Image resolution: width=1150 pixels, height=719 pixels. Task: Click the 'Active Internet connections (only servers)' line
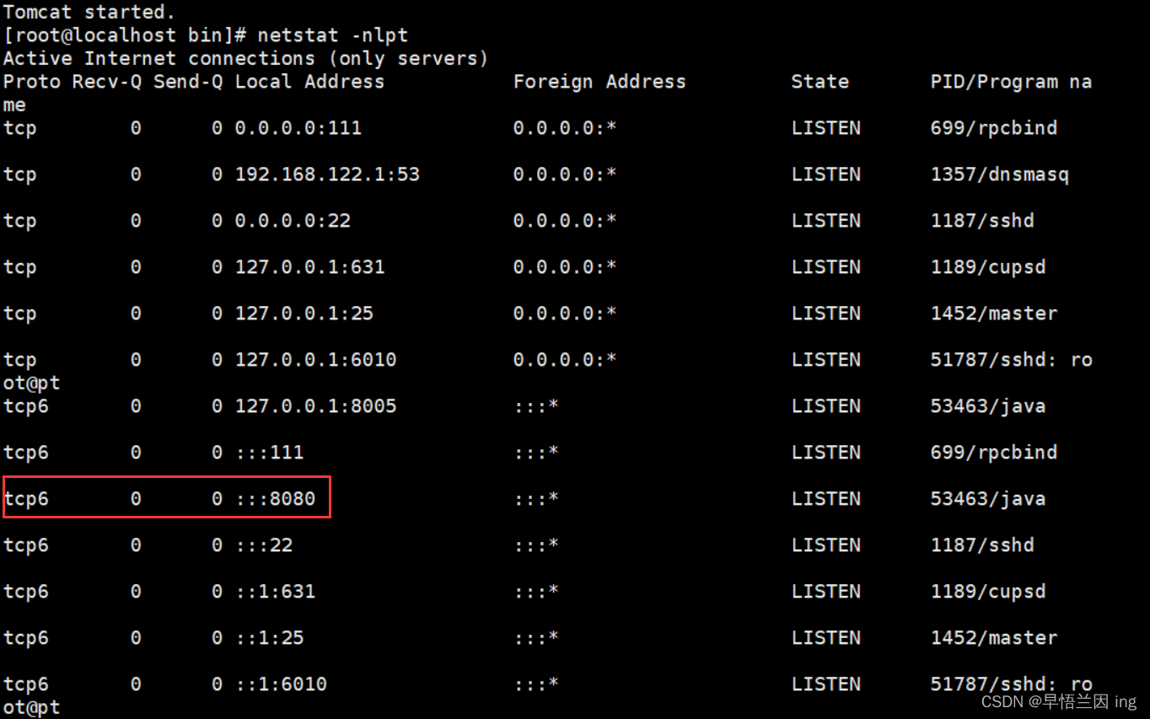click(245, 59)
